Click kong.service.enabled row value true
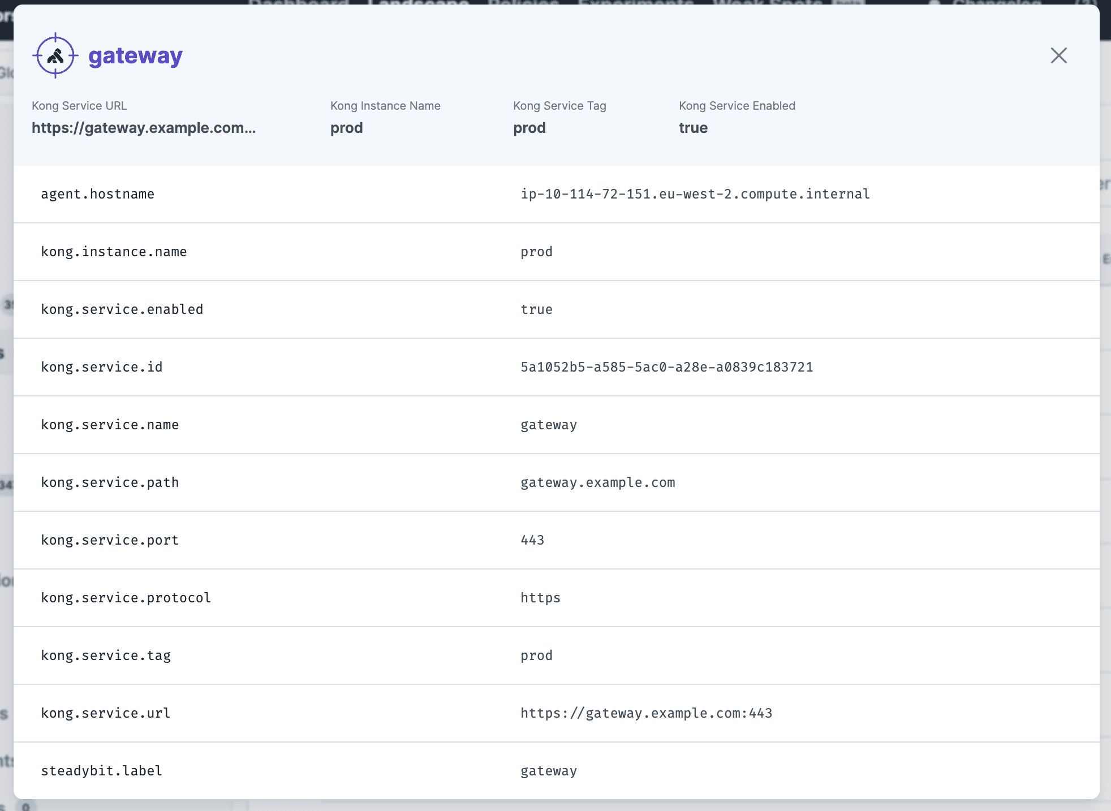Screen dimensions: 1111x811 coord(536,309)
